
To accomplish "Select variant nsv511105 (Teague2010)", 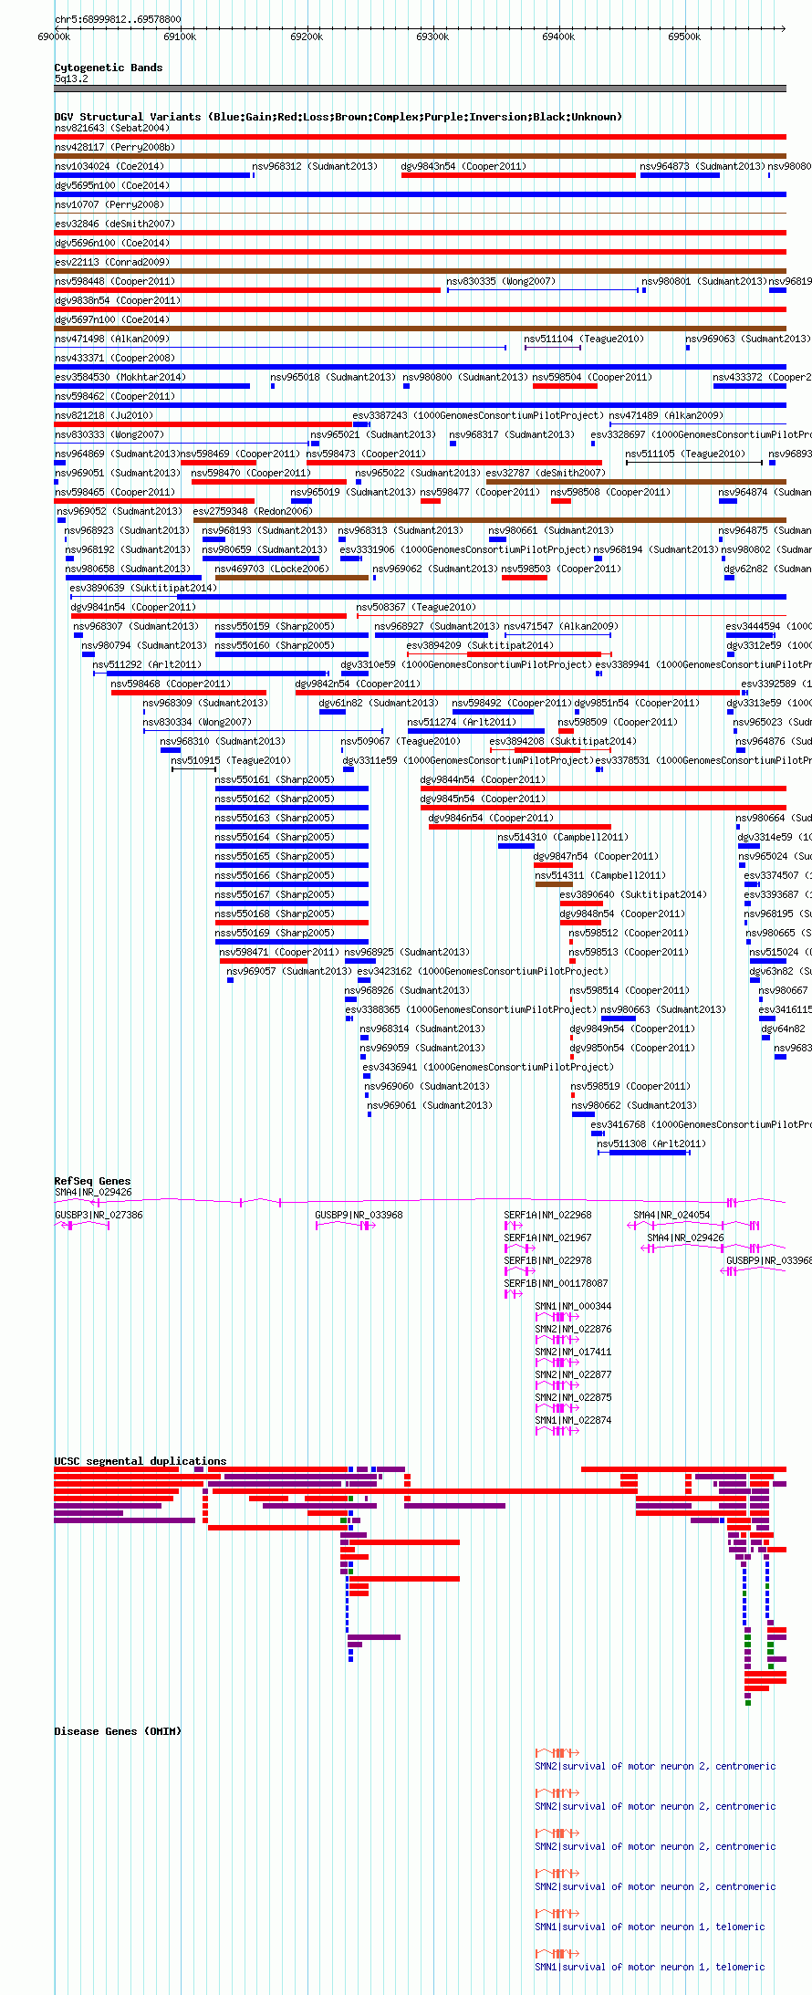I will [686, 454].
